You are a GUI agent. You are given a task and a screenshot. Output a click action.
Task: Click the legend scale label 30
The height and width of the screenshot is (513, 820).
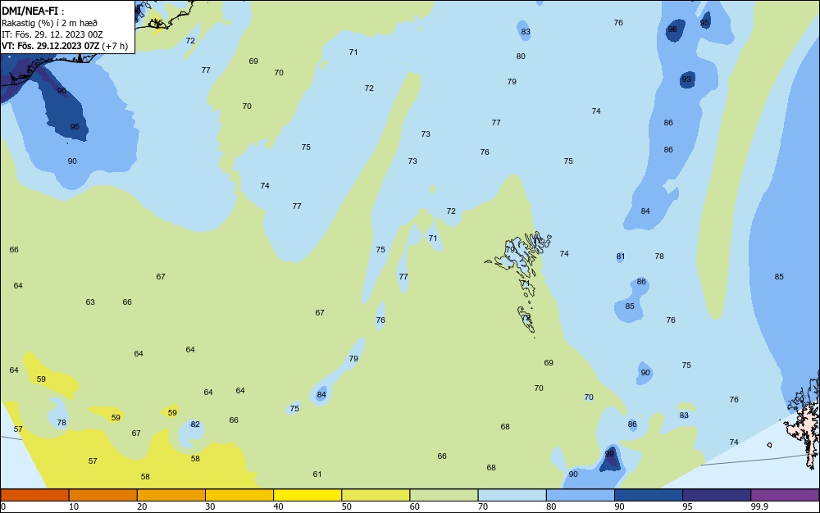210,506
